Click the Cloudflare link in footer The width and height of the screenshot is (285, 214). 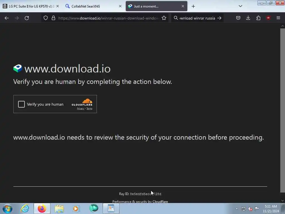point(160,202)
